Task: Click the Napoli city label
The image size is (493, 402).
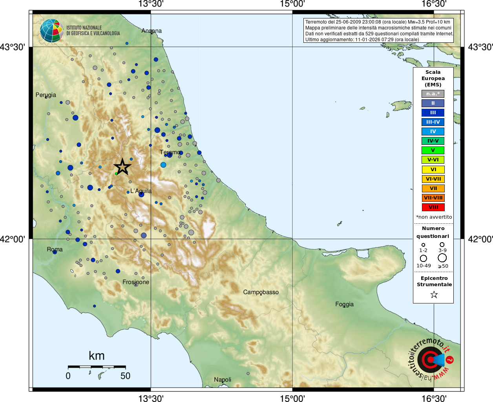Action: [223, 380]
